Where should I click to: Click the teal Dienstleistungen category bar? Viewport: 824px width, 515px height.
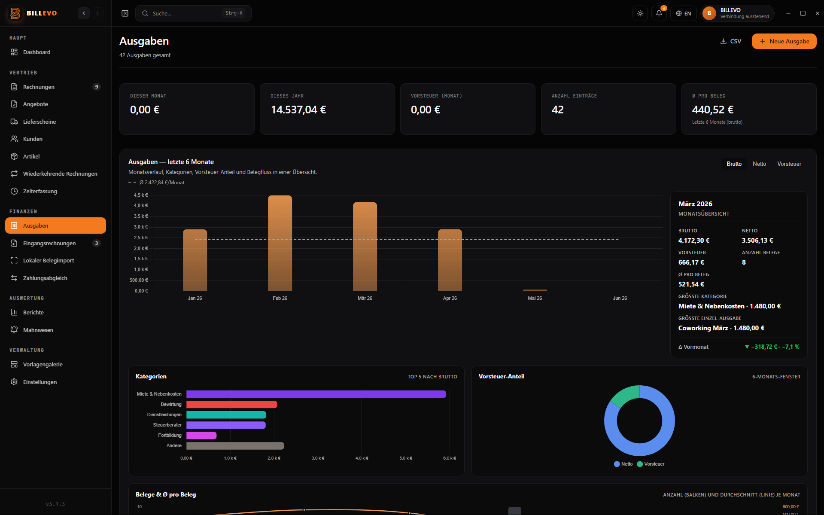pos(226,414)
